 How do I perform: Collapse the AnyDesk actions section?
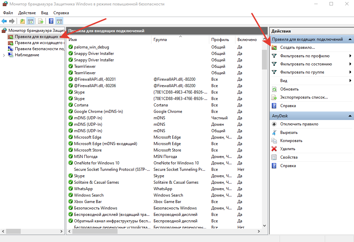[350, 116]
